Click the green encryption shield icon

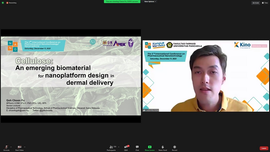coord(3,3)
